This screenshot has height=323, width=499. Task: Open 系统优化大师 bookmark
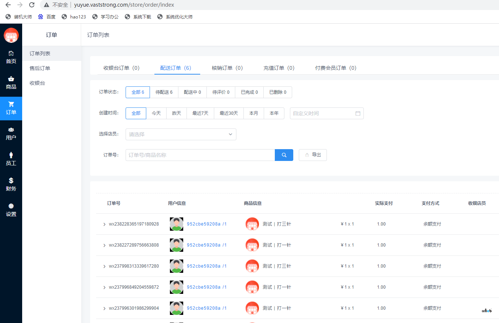[x=175, y=17]
